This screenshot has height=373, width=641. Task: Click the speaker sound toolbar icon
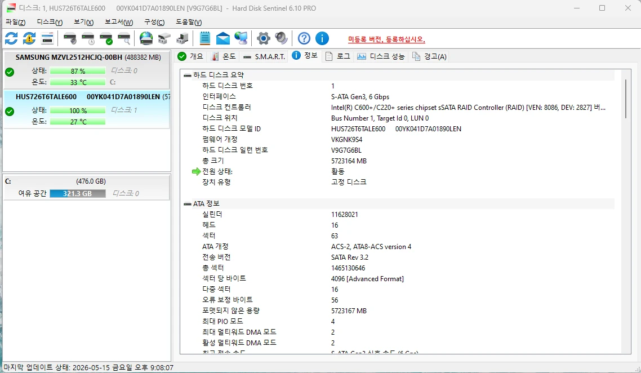coord(281,38)
